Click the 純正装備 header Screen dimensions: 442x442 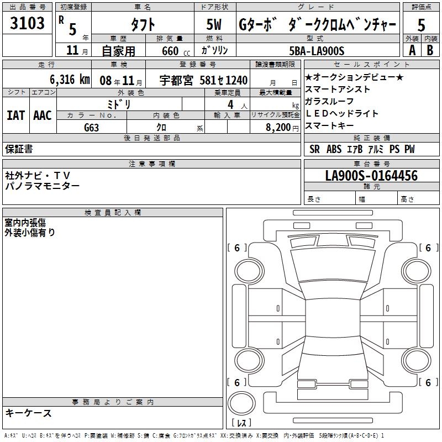(371, 138)
